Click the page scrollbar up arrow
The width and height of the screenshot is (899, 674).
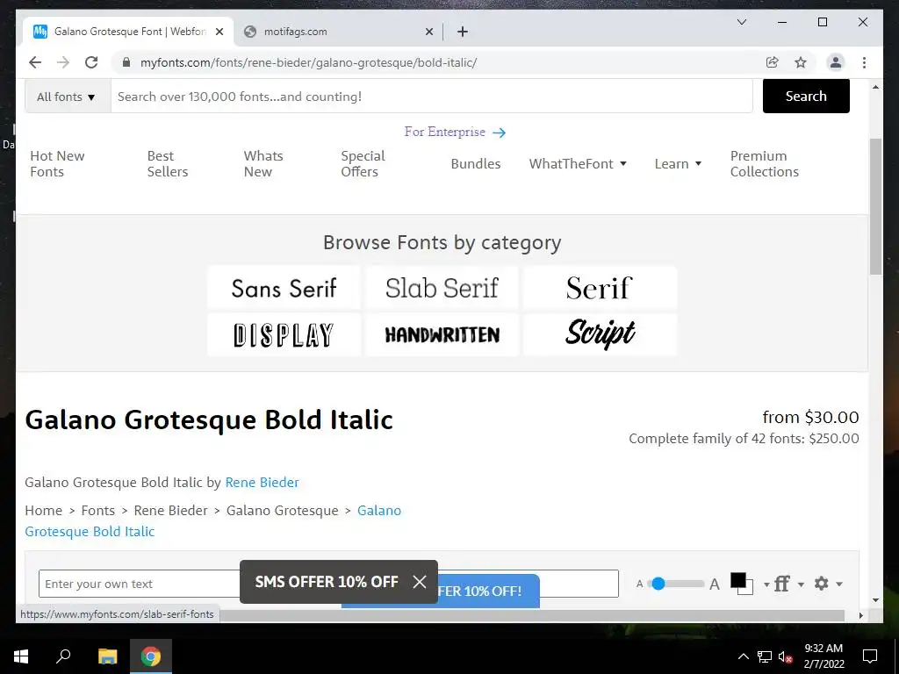[875, 87]
